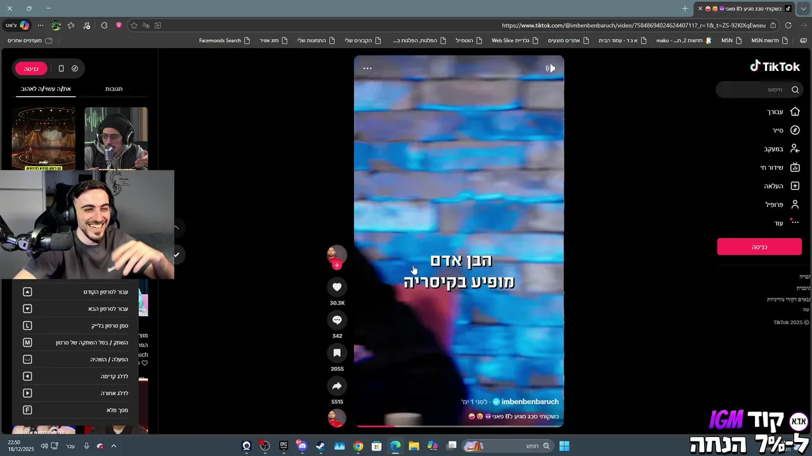Toggle the video volume speaker icon
The image size is (812, 456).
[550, 68]
